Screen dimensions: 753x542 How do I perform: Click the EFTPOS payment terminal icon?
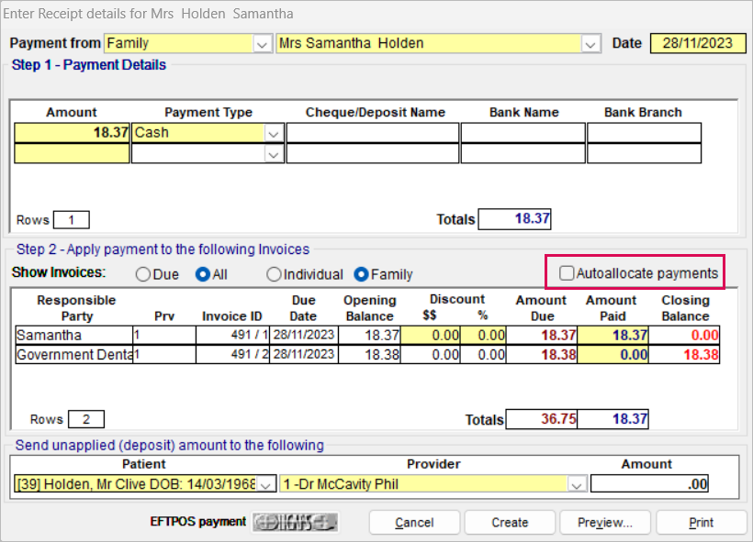tap(296, 523)
